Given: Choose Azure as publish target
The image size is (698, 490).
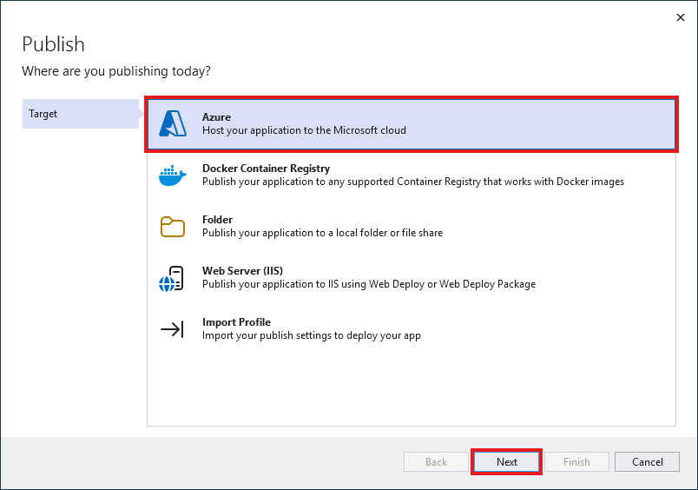Looking at the screenshot, I should (x=412, y=124).
